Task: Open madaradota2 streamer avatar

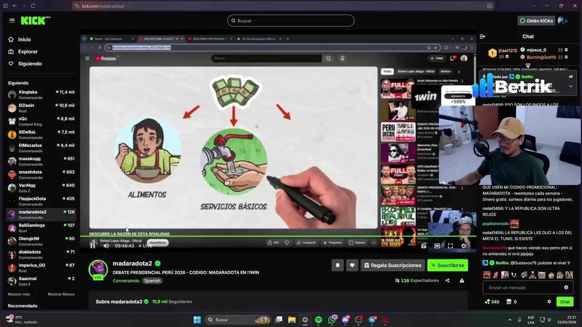Action: [98, 269]
